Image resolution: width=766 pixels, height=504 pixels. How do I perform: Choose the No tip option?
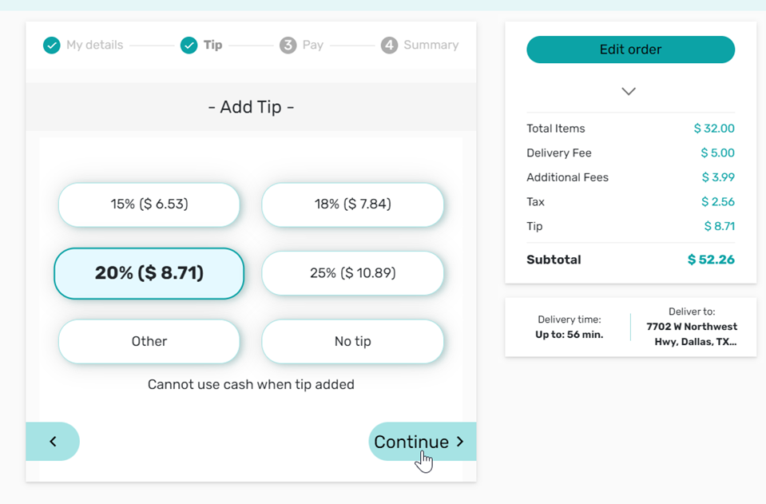click(x=353, y=342)
